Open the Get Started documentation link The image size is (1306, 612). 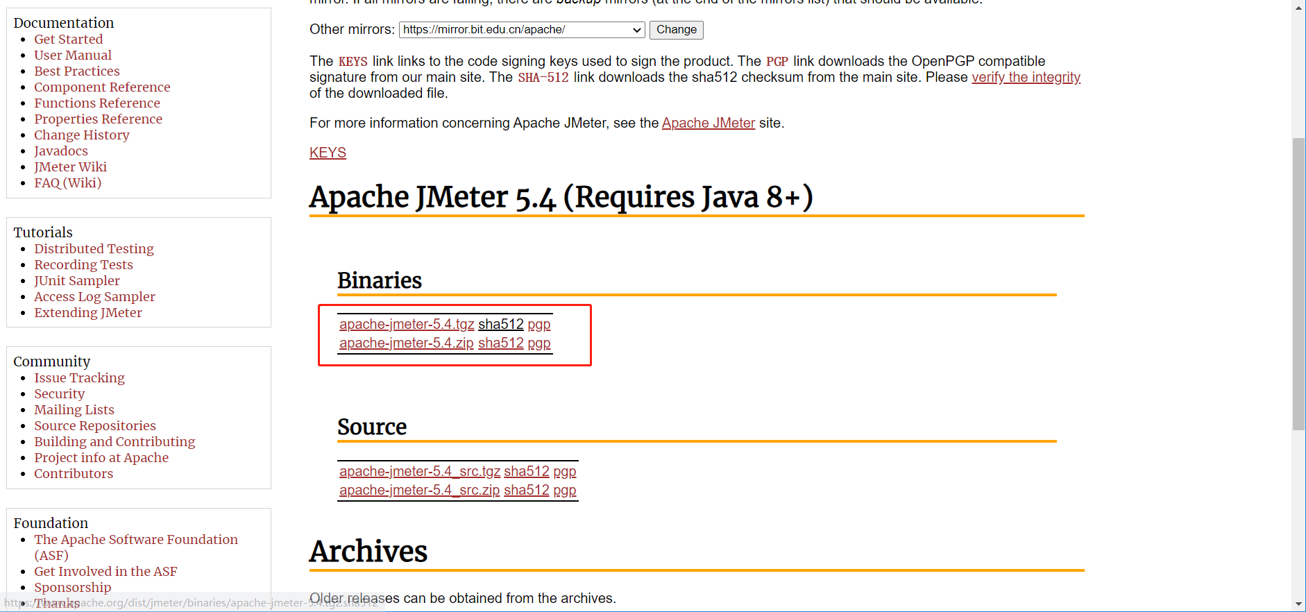69,40
